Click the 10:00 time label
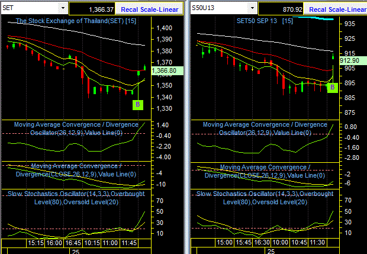 tap(281, 242)
